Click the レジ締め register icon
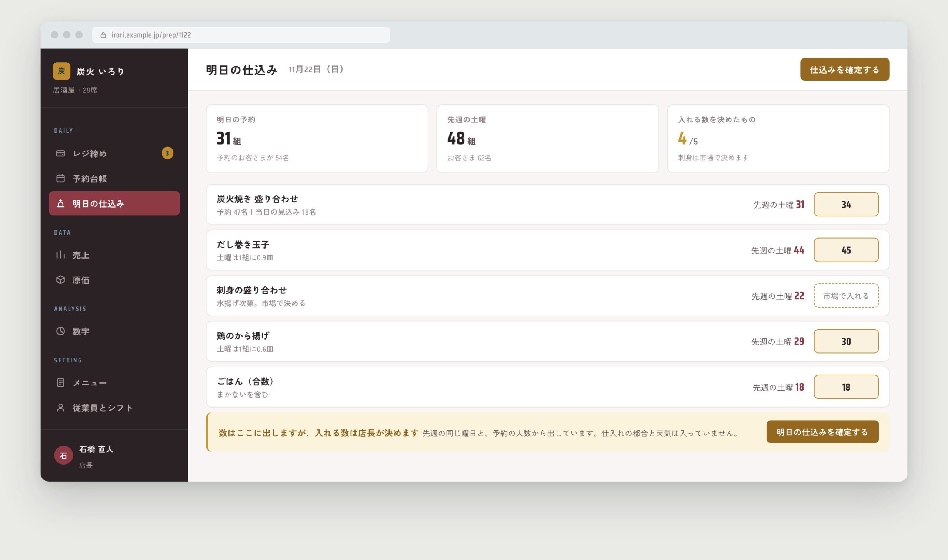 point(60,153)
